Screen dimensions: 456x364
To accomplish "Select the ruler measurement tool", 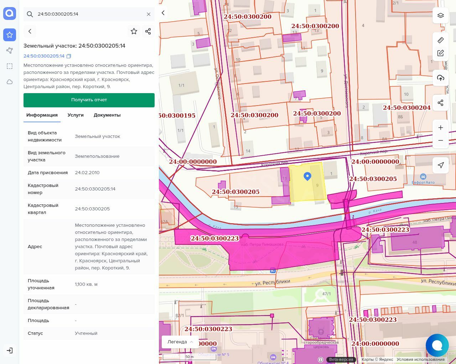I will (441, 40).
